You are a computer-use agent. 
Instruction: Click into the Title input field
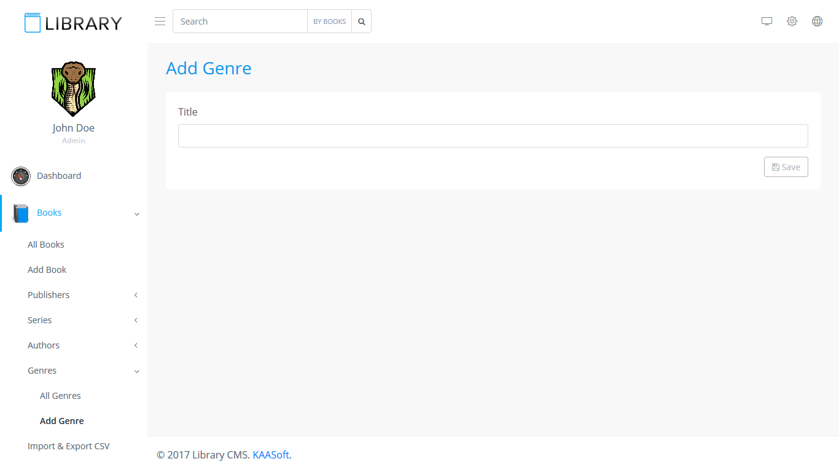click(x=493, y=136)
